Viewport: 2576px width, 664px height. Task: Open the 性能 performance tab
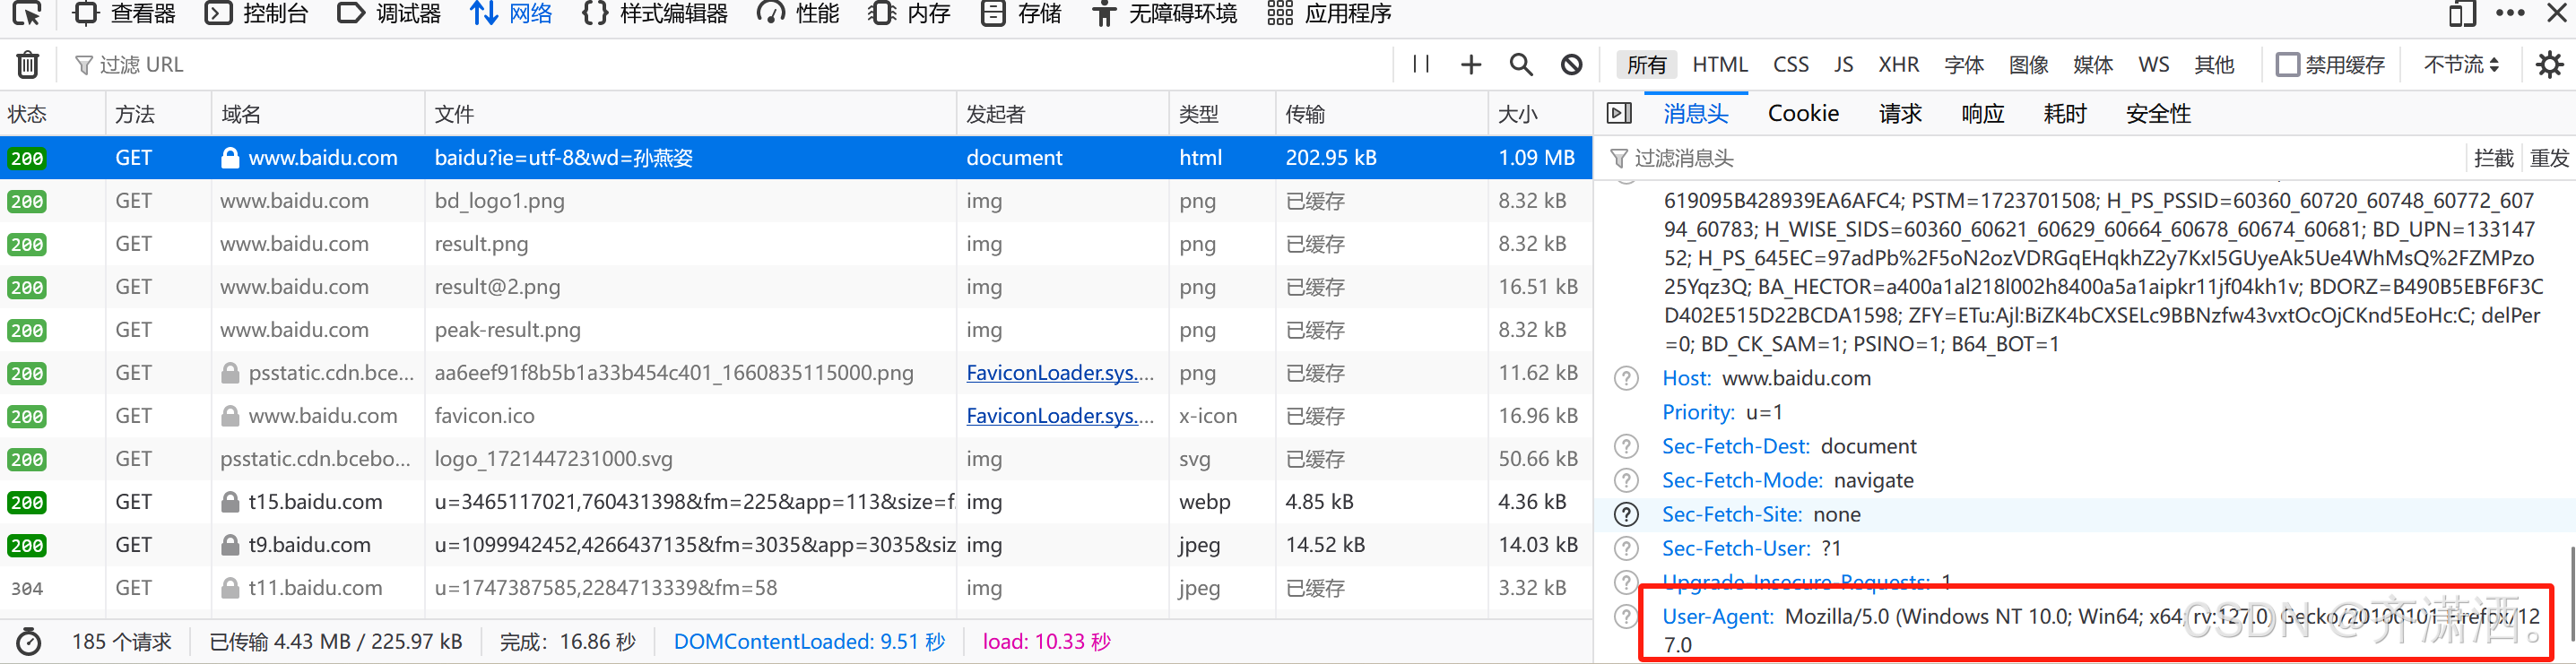tap(798, 13)
